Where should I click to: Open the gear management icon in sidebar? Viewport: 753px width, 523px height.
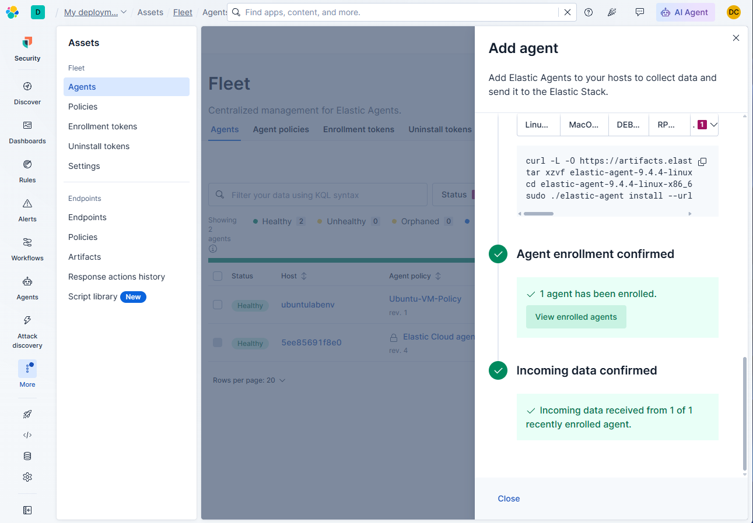click(x=27, y=477)
